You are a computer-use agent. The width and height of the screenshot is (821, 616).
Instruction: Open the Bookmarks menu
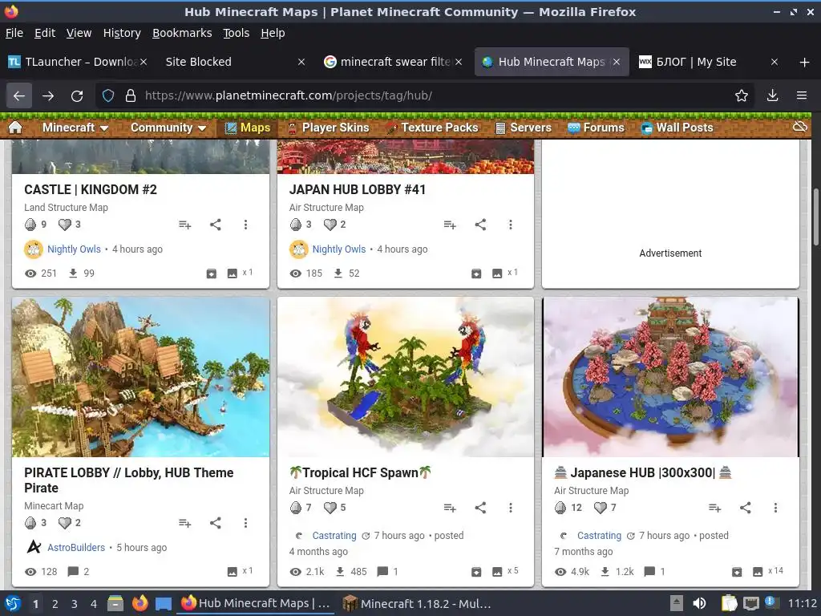tap(182, 33)
